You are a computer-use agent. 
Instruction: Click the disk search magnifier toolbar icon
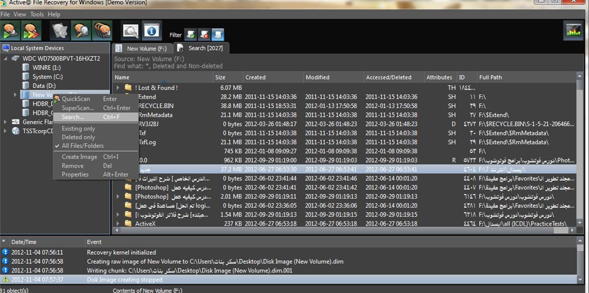pos(80,31)
